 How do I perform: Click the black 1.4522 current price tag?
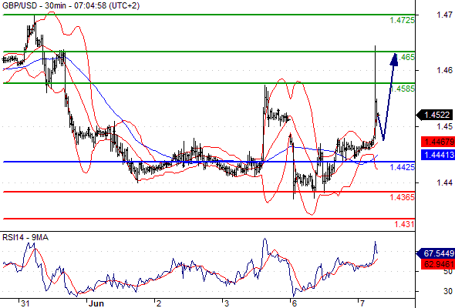click(x=435, y=115)
